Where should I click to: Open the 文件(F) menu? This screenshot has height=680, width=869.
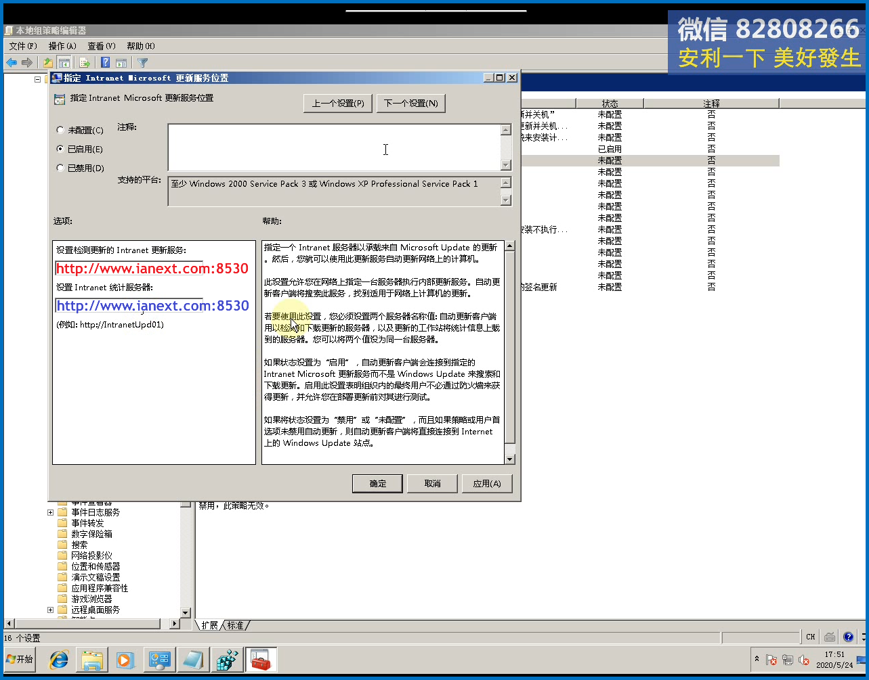[22, 46]
